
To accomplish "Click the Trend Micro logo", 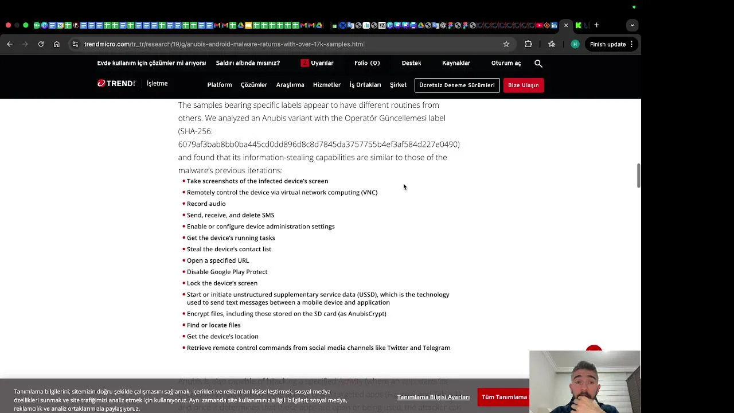I will [x=116, y=84].
